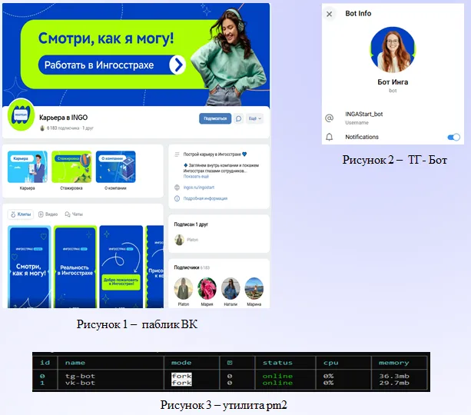Open the Стажировка menu tile

[x=71, y=168]
